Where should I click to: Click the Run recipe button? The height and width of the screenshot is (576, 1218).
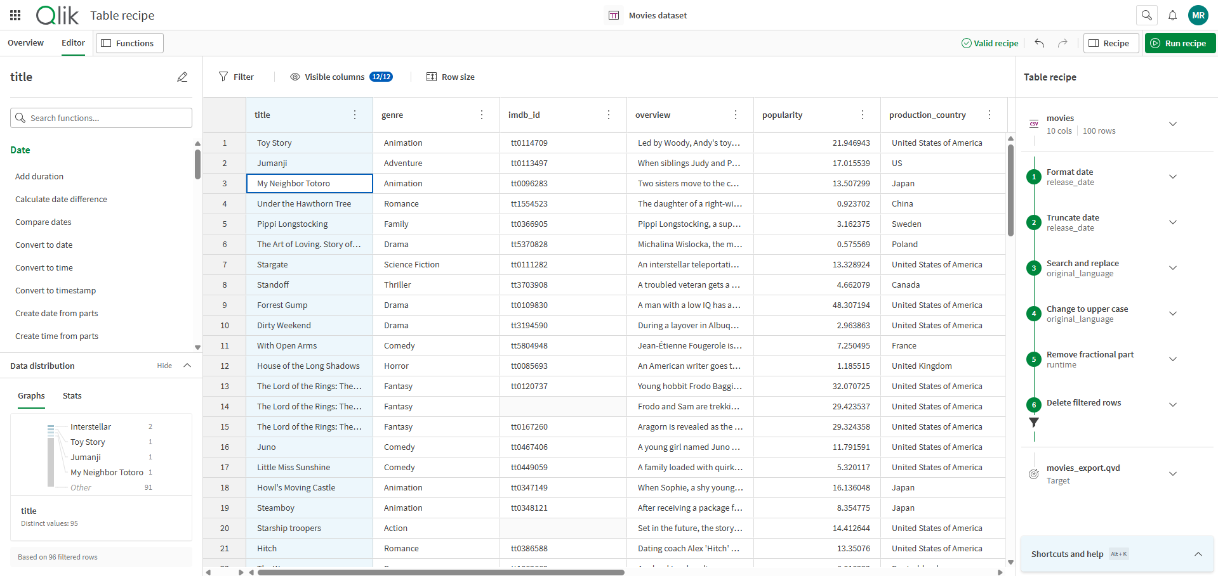click(x=1179, y=42)
